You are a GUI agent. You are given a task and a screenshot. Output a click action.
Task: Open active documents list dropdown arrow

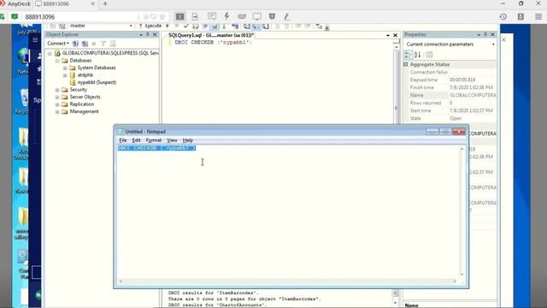point(388,35)
